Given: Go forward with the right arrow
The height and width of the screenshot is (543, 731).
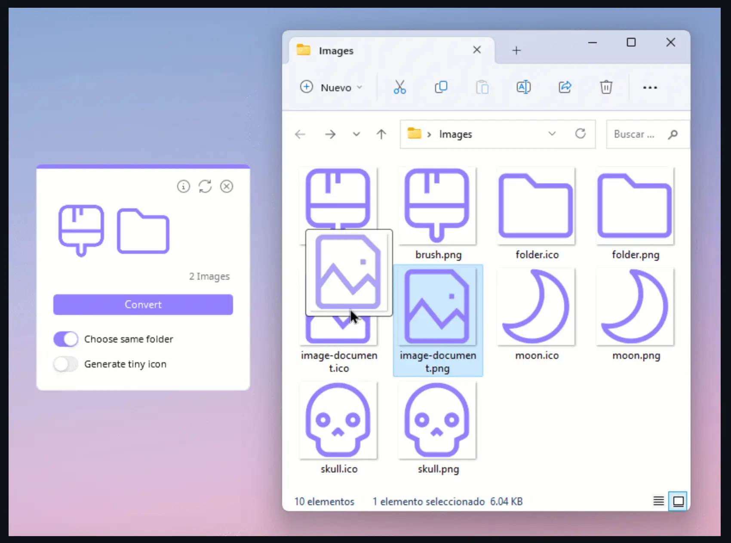Looking at the screenshot, I should point(330,134).
